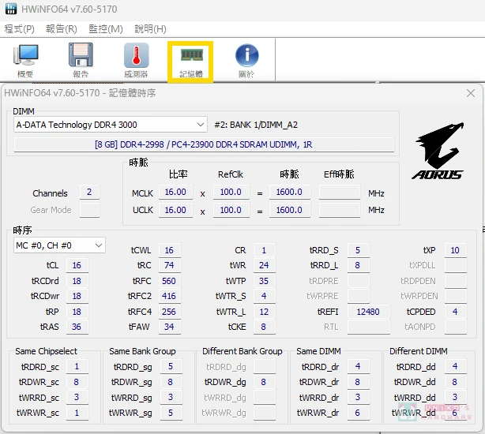This screenshot has height=434, width=485.
Task: Open the Monitoring 監控(M) menu
Action: (106, 29)
